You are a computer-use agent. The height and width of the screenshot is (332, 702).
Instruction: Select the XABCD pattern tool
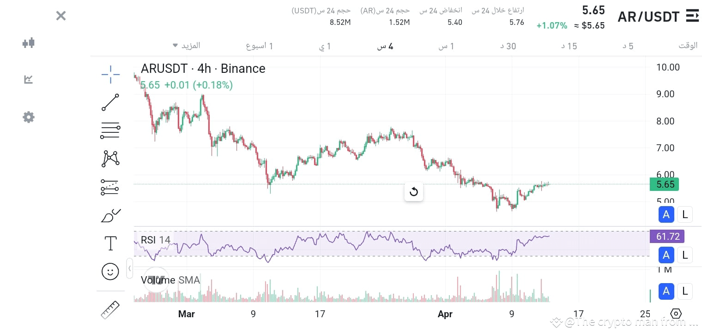pyautogui.click(x=110, y=159)
